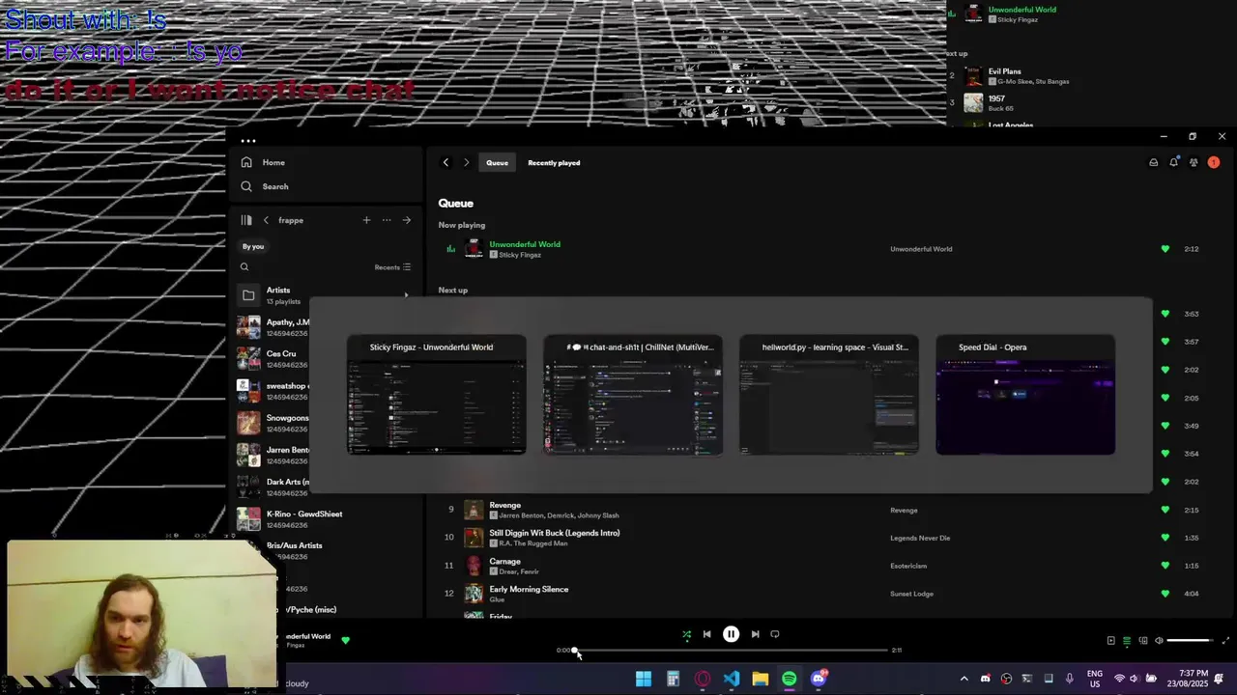
Task: Toggle the queue panel button
Action: tap(1127, 640)
